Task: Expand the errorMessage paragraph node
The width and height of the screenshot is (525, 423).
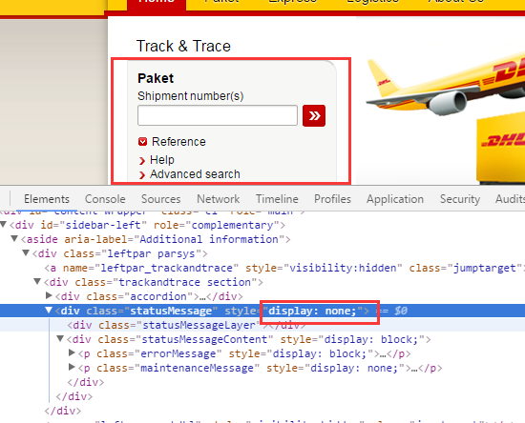Action: coord(72,352)
